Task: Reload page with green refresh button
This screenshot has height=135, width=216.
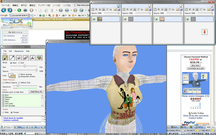Action: [x=19, y=10]
